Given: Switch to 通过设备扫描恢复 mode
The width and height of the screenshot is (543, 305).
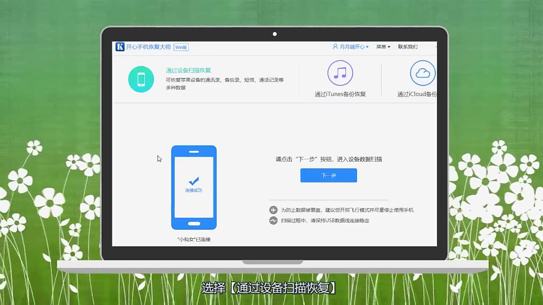Looking at the screenshot, I should (x=188, y=71).
